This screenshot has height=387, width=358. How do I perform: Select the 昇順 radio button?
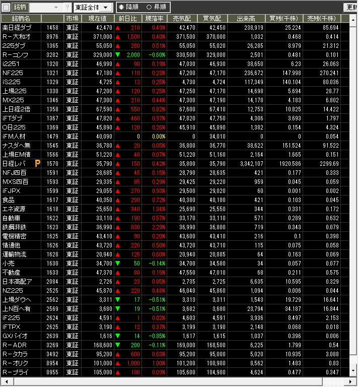pyautogui.click(x=149, y=8)
